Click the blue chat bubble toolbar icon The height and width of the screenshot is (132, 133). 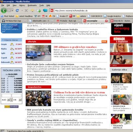click(45, 11)
